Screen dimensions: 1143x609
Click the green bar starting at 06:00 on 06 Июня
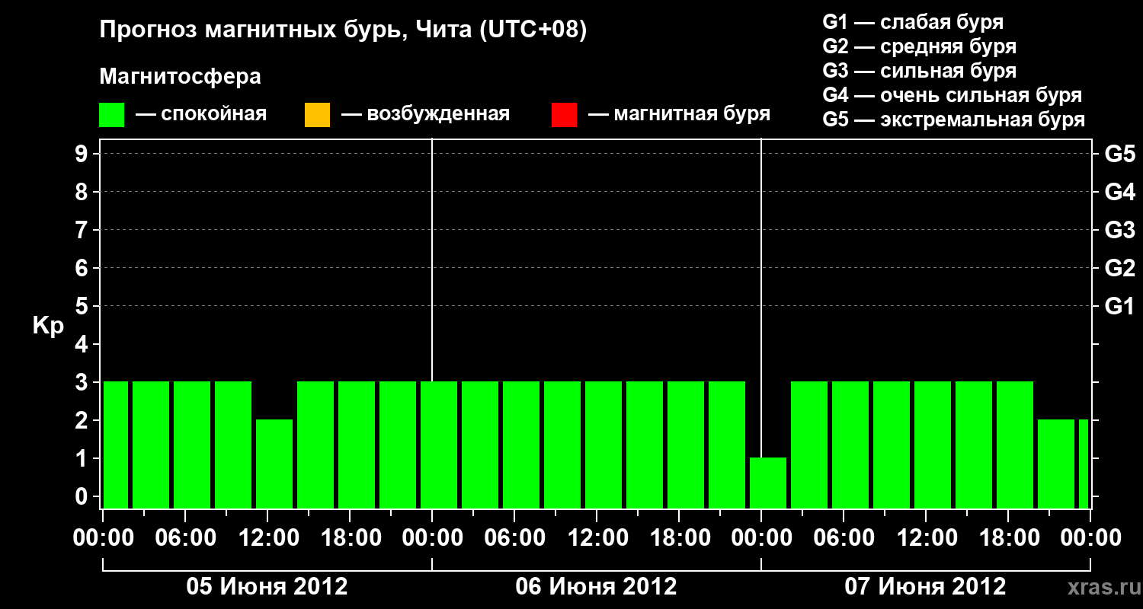pos(521,445)
